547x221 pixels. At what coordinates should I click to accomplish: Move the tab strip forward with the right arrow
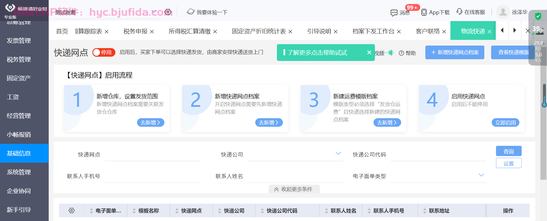(515, 30)
